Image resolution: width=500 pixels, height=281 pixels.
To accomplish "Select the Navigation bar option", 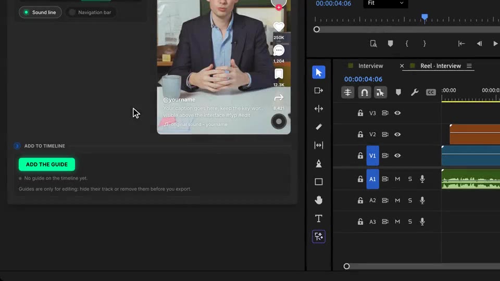I will (x=91, y=12).
